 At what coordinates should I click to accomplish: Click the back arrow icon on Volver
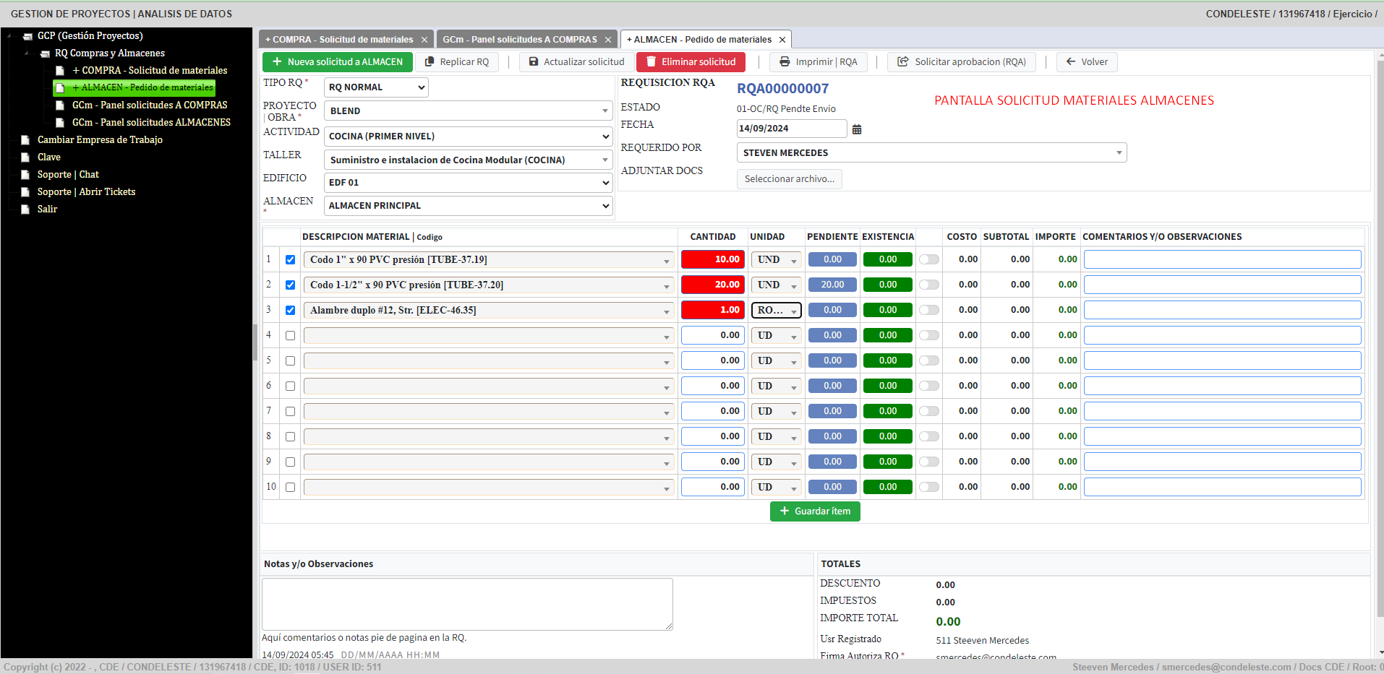click(1071, 62)
